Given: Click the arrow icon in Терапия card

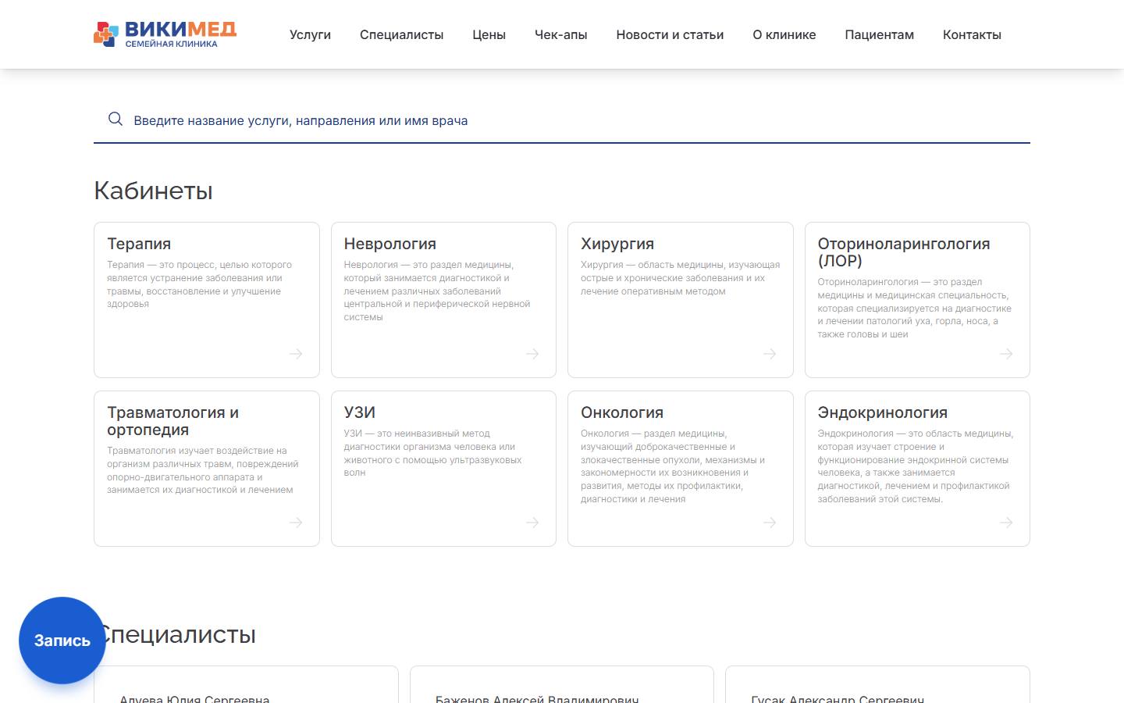Looking at the screenshot, I should (296, 354).
